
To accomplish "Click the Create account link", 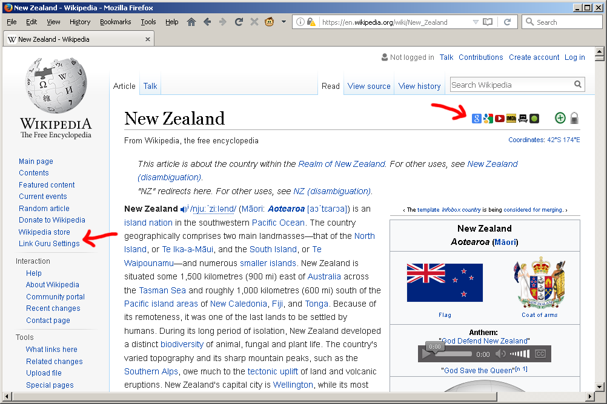I will (x=534, y=57).
